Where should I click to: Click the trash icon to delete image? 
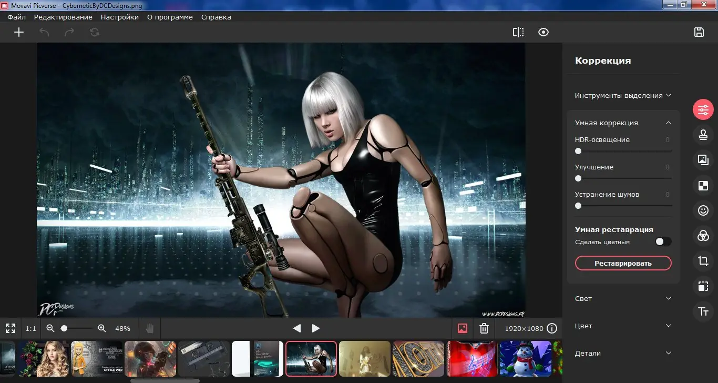(484, 328)
